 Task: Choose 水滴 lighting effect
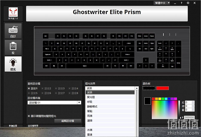[x=110, y=130]
